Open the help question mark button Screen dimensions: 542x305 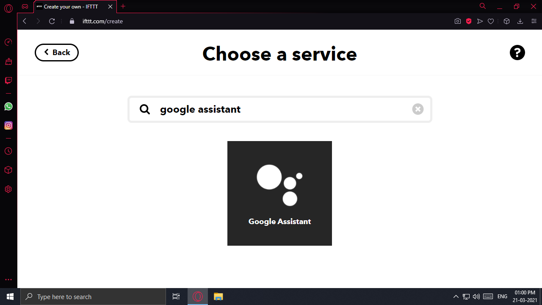tap(517, 52)
